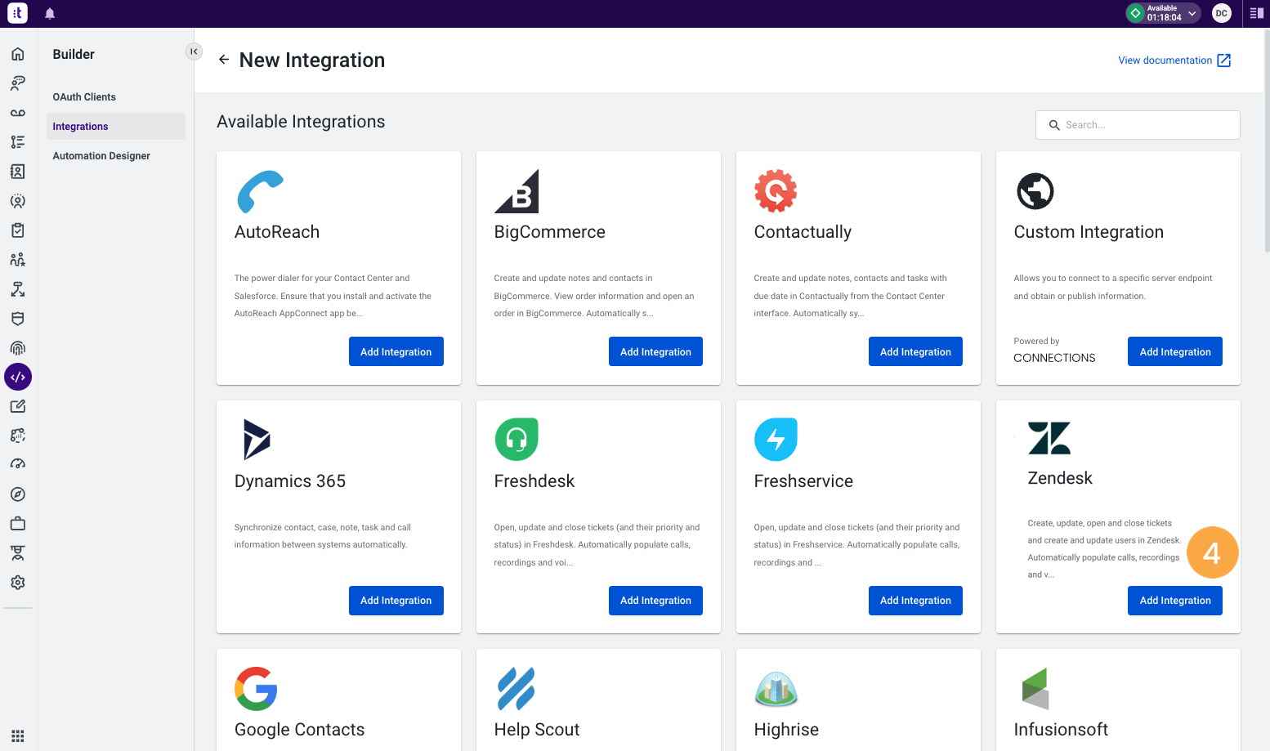Click the integrations Search field
1270x751 pixels.
click(x=1138, y=125)
